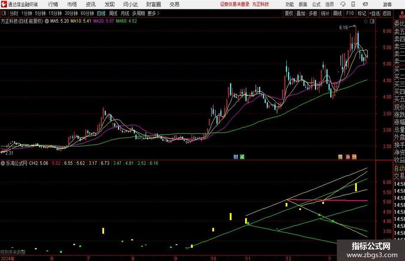Image resolution: width=405 pixels, height=261 pixels.
Task: Switch to 1分钟 period tab
Action: [27, 13]
